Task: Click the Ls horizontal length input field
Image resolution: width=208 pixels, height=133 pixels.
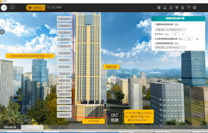Action: [x=189, y=39]
